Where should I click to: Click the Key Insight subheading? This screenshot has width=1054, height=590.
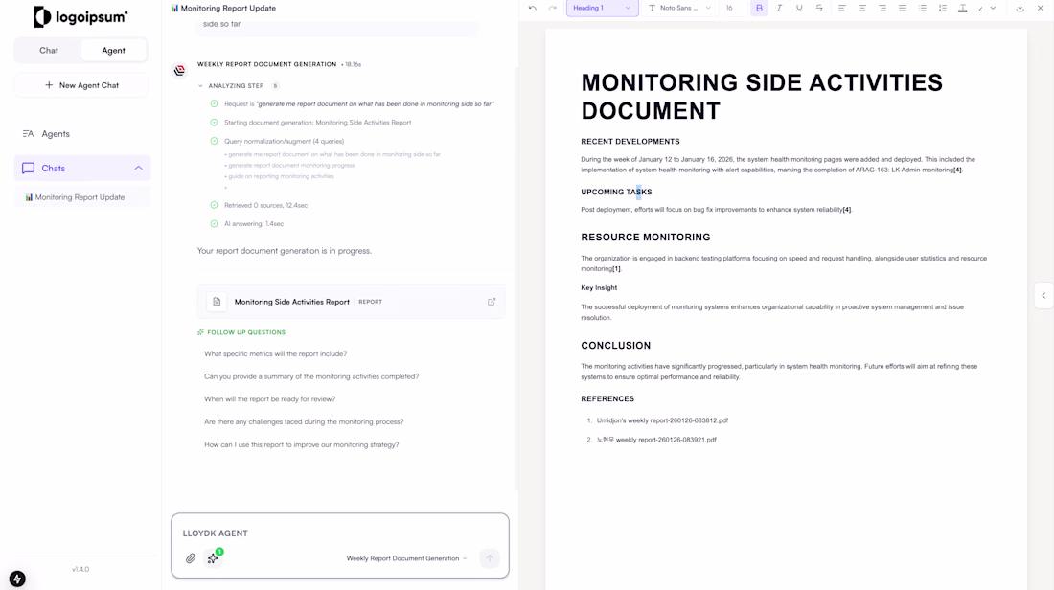599,287
